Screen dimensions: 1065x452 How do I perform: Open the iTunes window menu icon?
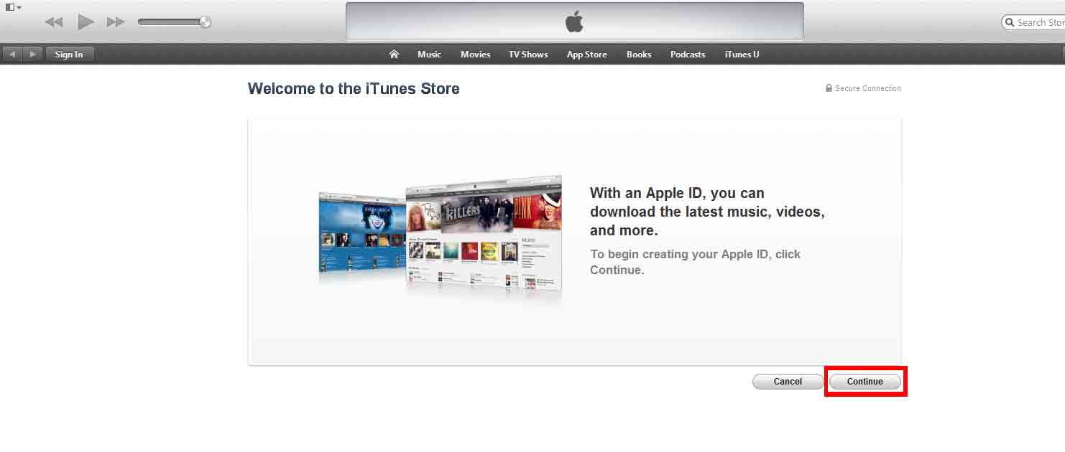(x=12, y=7)
